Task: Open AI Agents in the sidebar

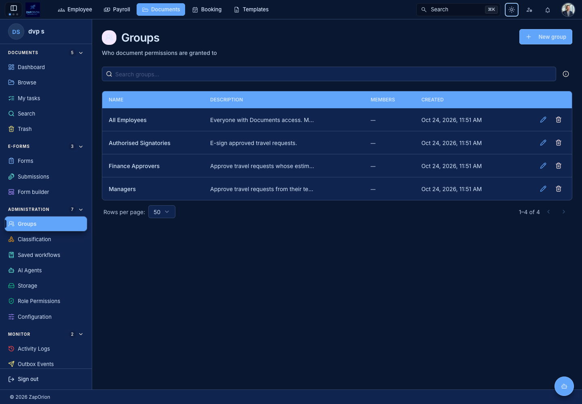Action: tap(46, 270)
